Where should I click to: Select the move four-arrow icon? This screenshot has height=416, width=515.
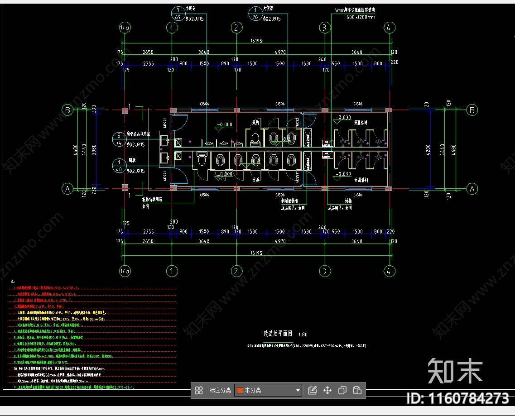[327, 390]
